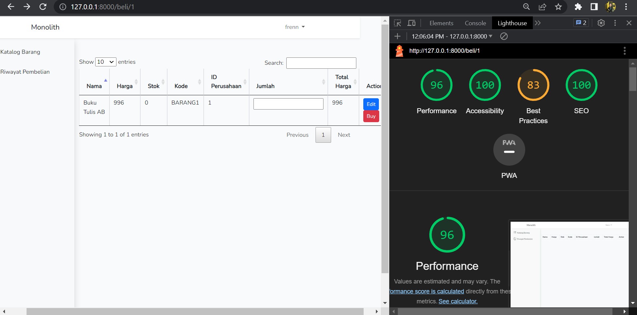Open the browser zoom magnifier icon
The width and height of the screenshot is (637, 315).
click(x=526, y=7)
